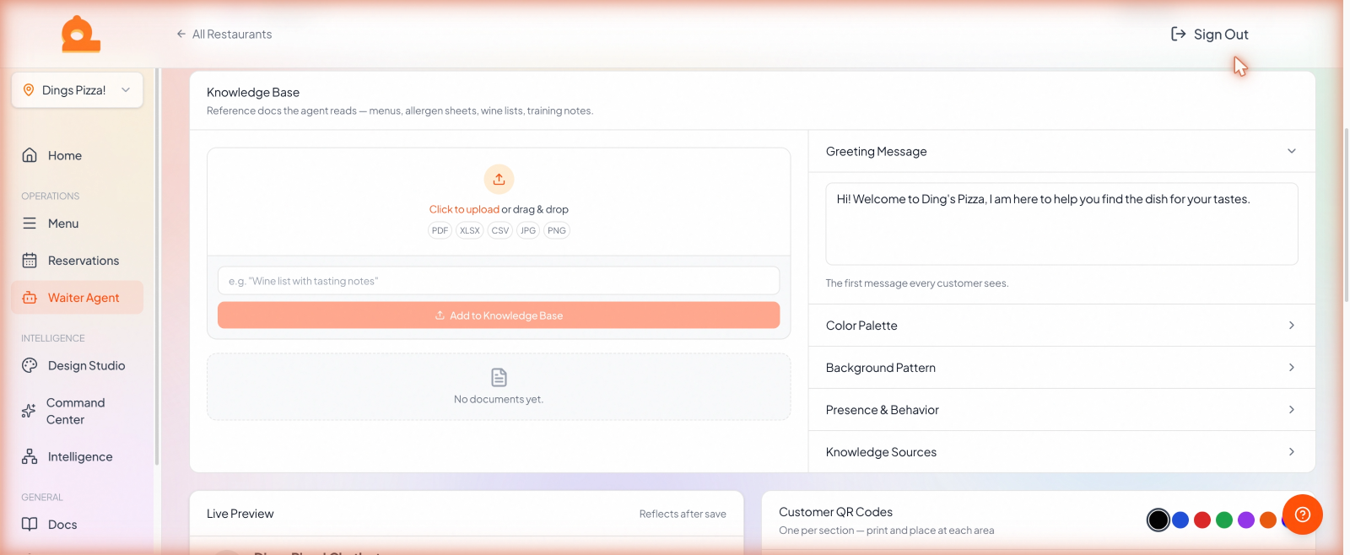Click the XLSX file type chip

coord(470,230)
